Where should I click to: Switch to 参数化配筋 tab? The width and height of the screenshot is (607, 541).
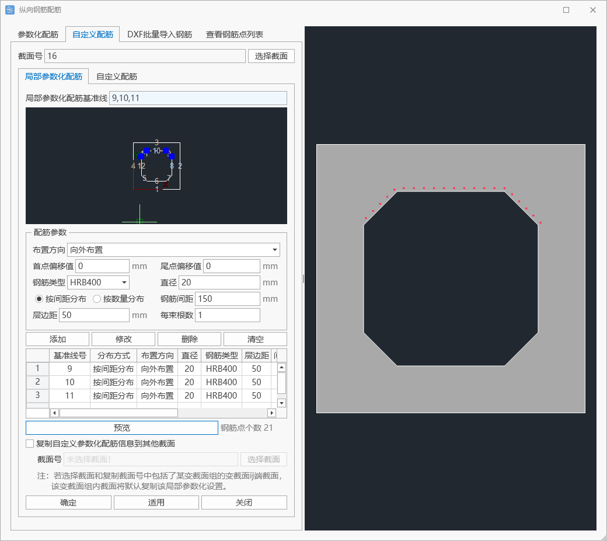[38, 34]
